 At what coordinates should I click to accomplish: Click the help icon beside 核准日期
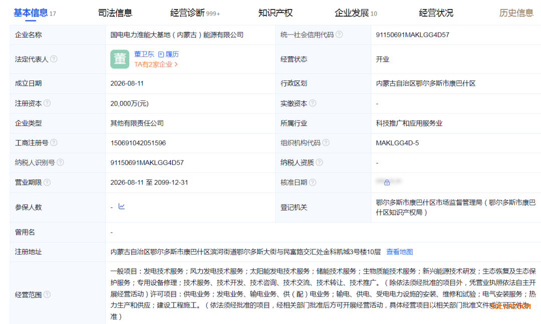313,182
